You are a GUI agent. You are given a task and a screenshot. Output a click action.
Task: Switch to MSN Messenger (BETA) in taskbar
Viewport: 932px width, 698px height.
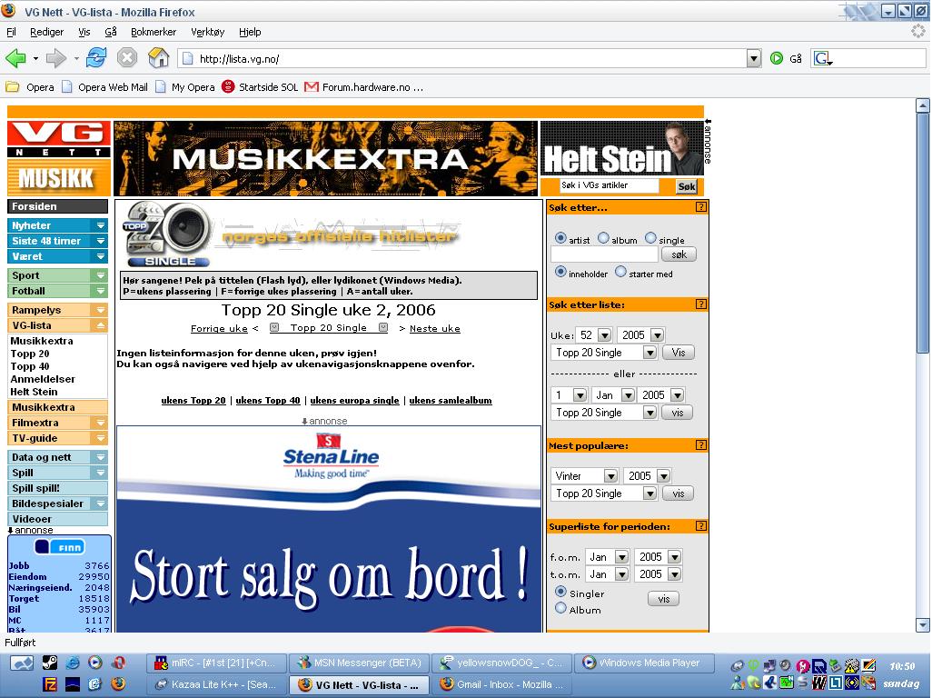[x=361, y=663]
